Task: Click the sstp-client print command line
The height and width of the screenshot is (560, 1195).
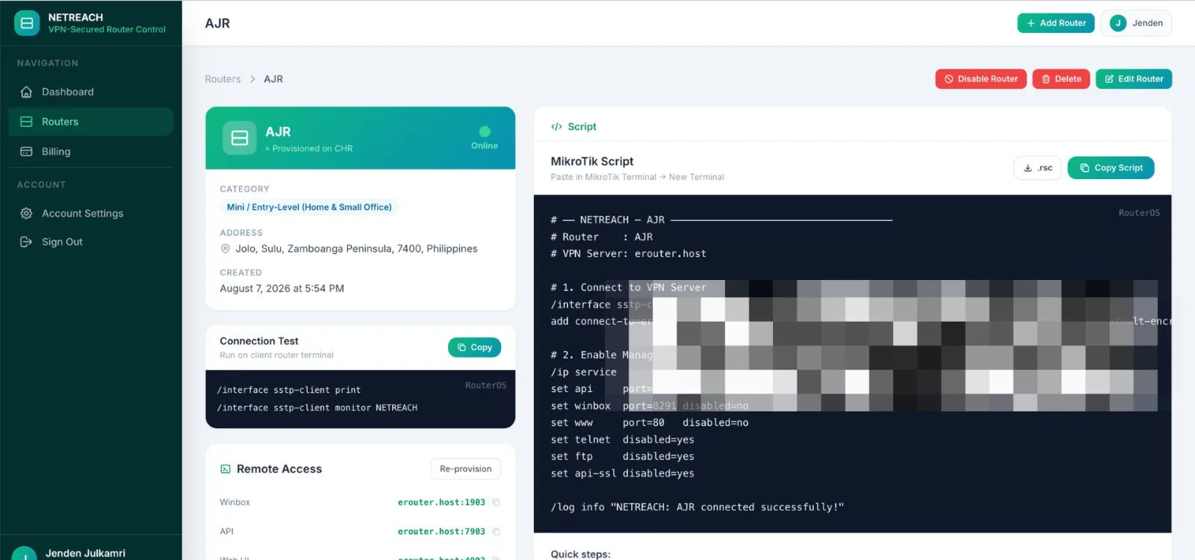Action: click(x=289, y=390)
